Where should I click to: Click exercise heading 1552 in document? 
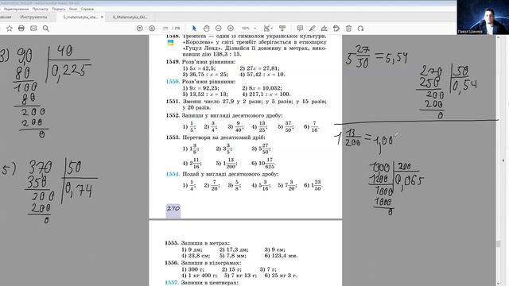tap(224, 115)
